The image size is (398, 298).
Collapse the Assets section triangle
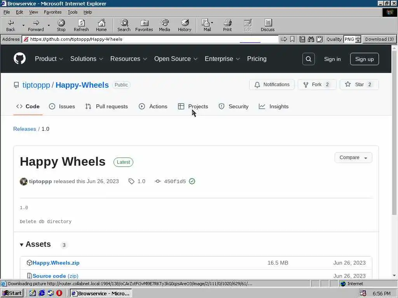pos(22,244)
